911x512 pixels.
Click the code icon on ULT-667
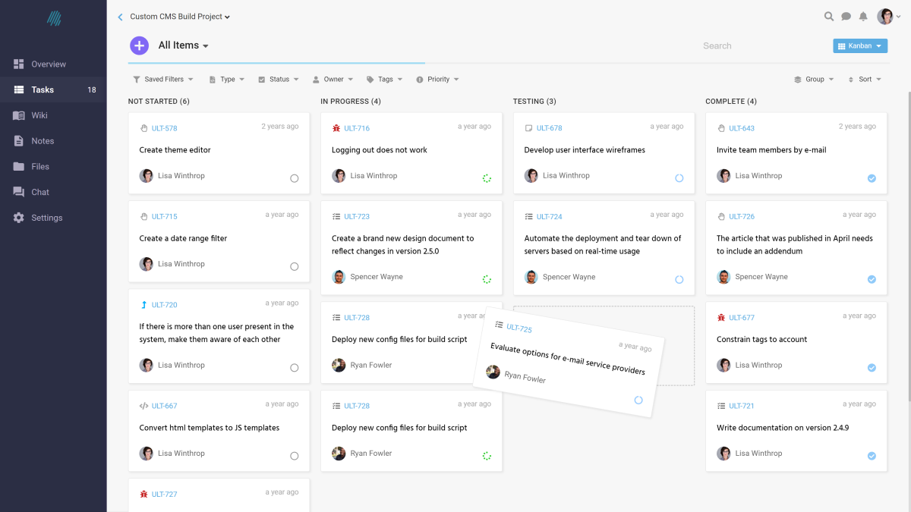coord(143,405)
